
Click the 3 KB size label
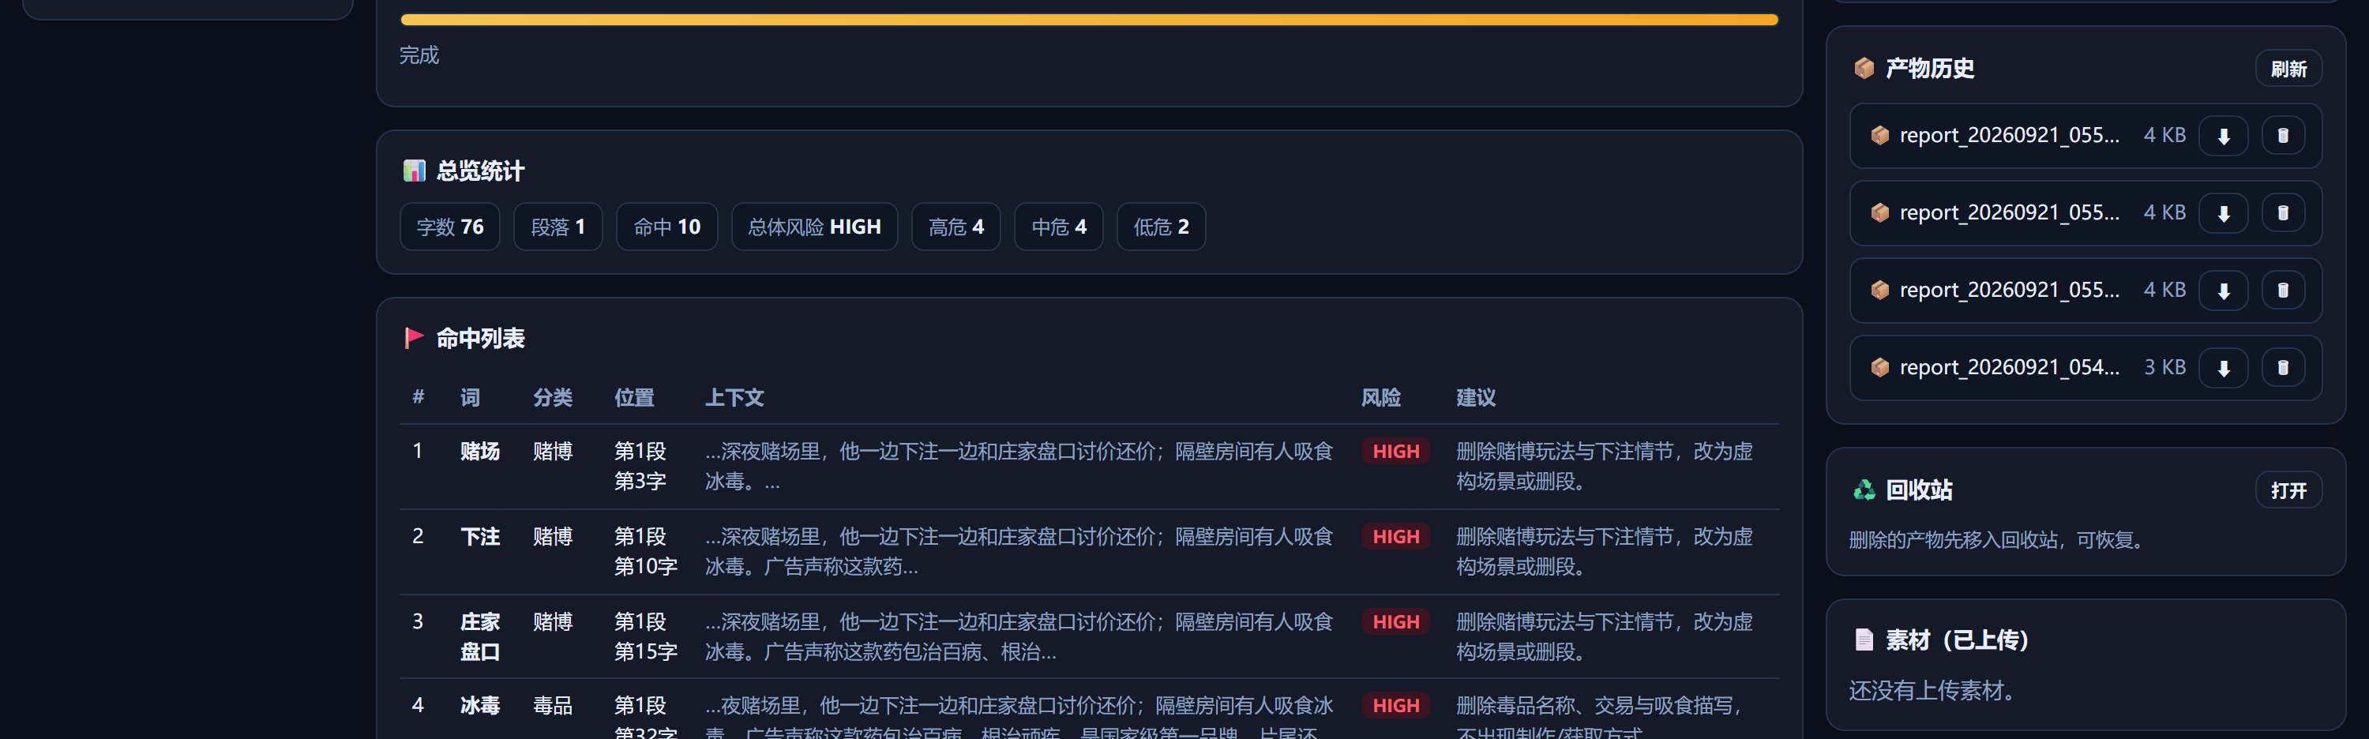pos(2164,367)
